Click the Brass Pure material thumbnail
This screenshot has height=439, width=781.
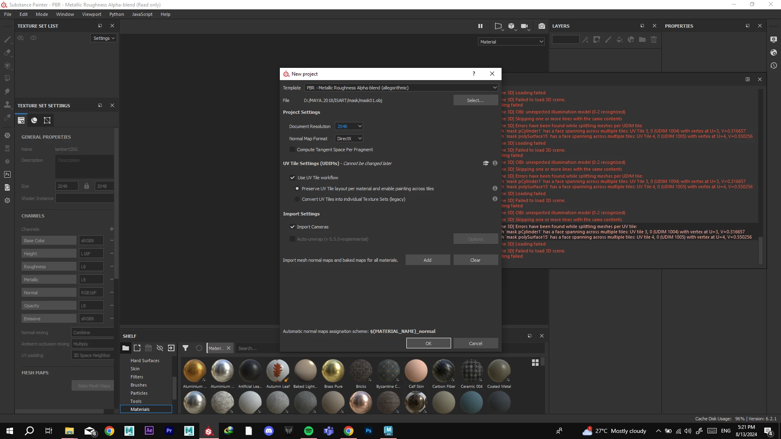333,371
